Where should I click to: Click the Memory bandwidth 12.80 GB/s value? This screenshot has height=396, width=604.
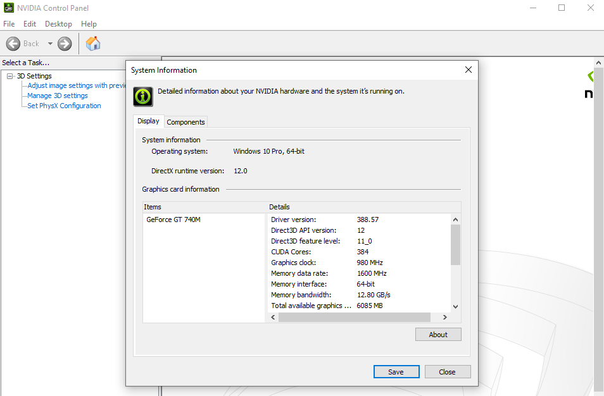click(374, 295)
